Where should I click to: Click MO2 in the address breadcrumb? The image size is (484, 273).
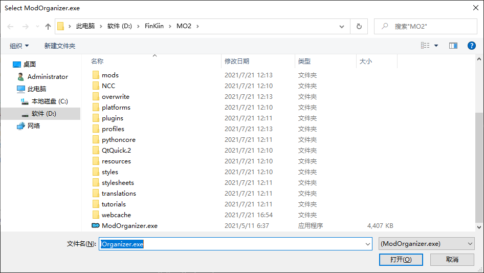(x=184, y=26)
